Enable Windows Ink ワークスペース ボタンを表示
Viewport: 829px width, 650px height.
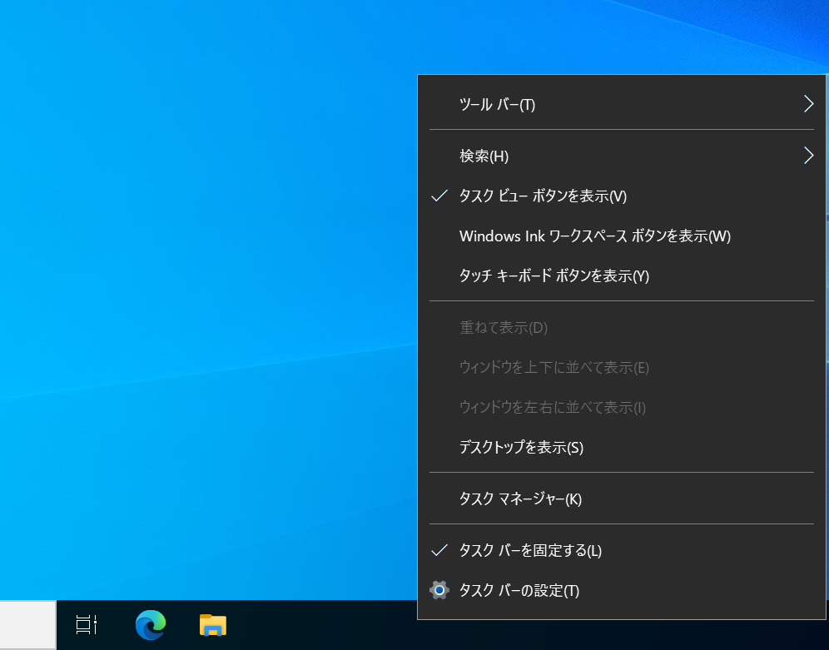(x=594, y=236)
